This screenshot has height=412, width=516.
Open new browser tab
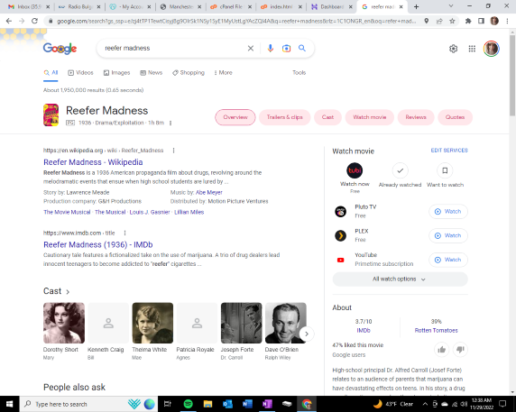click(x=416, y=6)
